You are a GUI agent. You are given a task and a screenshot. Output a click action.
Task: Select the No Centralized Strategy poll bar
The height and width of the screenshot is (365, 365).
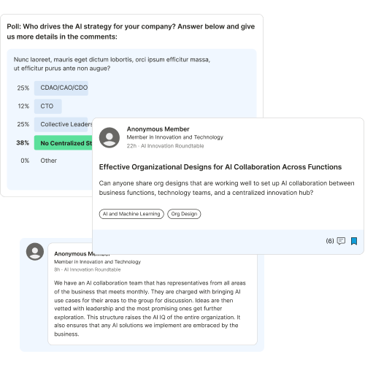click(64, 143)
